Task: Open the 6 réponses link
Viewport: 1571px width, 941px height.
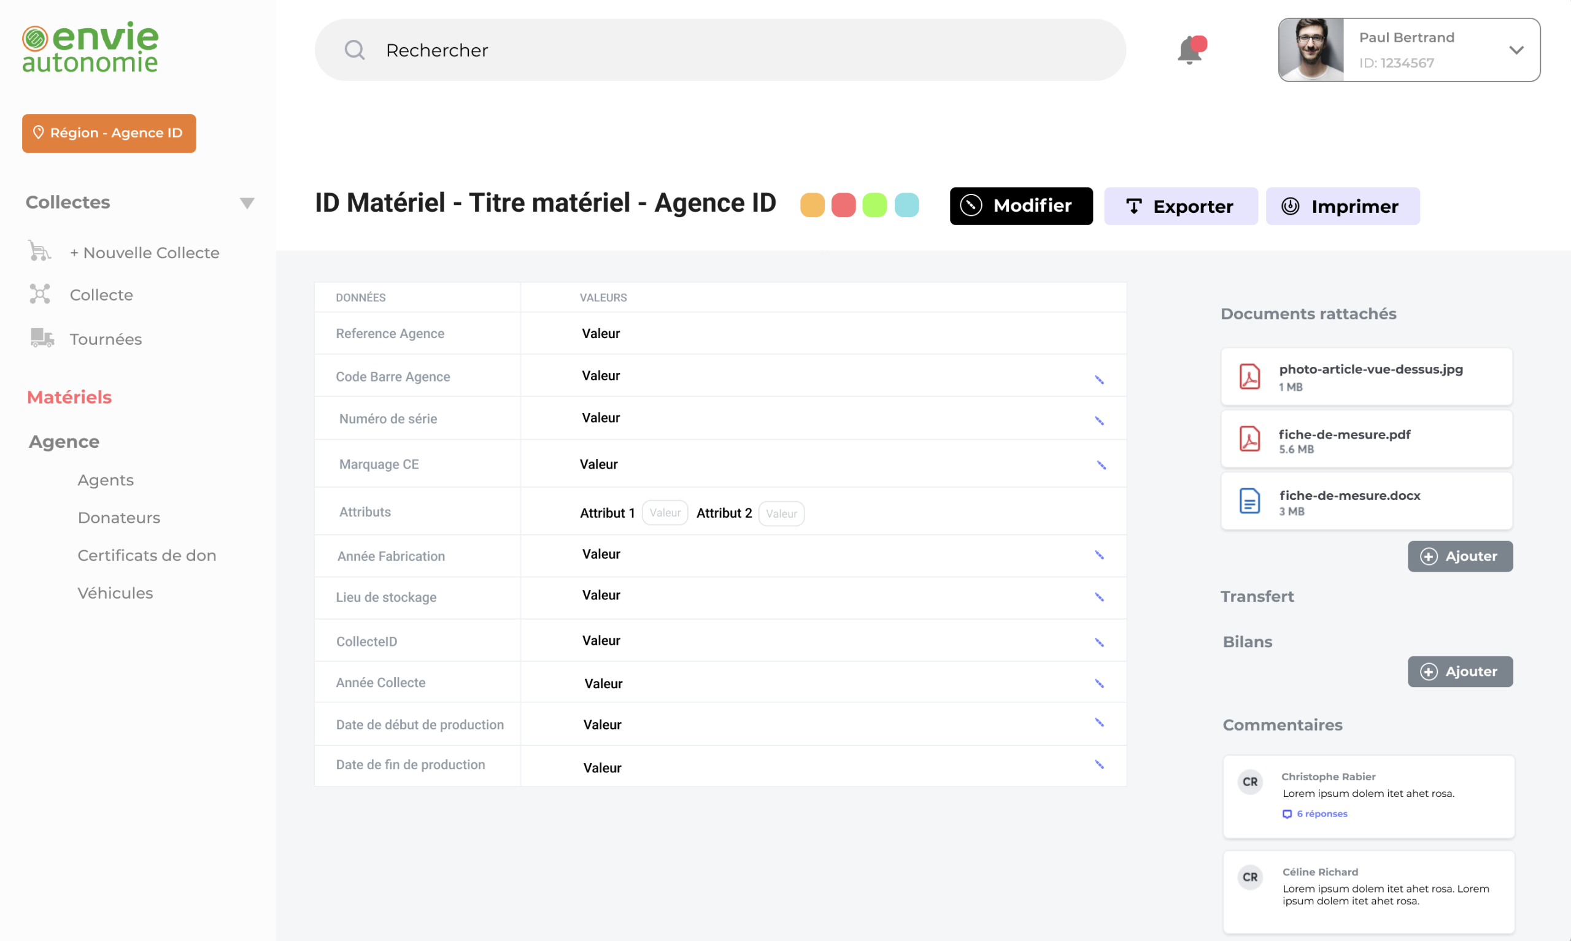Action: click(1322, 813)
